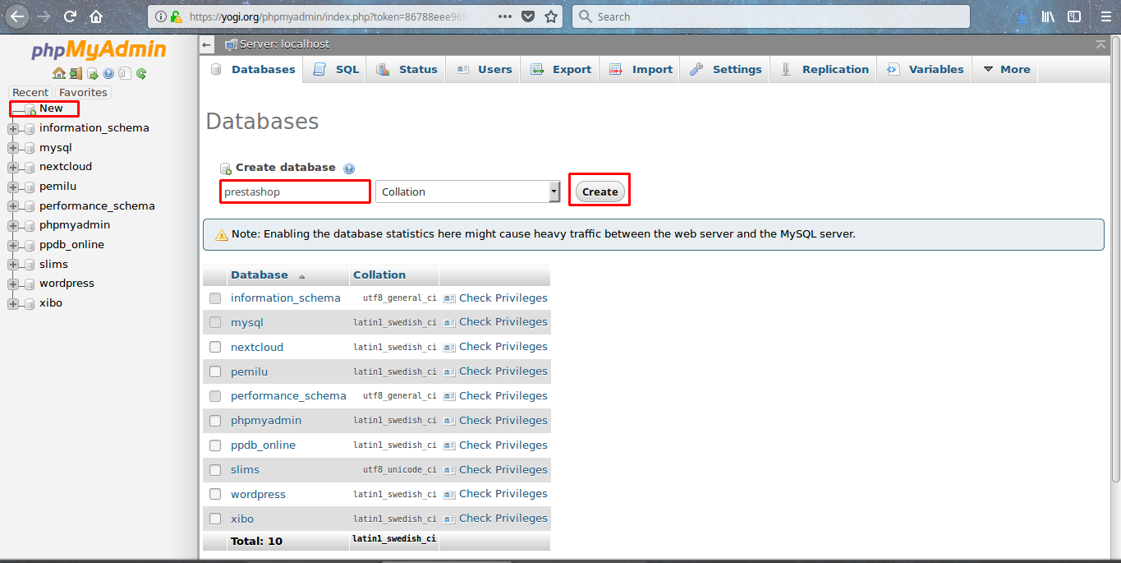
Task: Click the Pocket save icon
Action: point(529,16)
